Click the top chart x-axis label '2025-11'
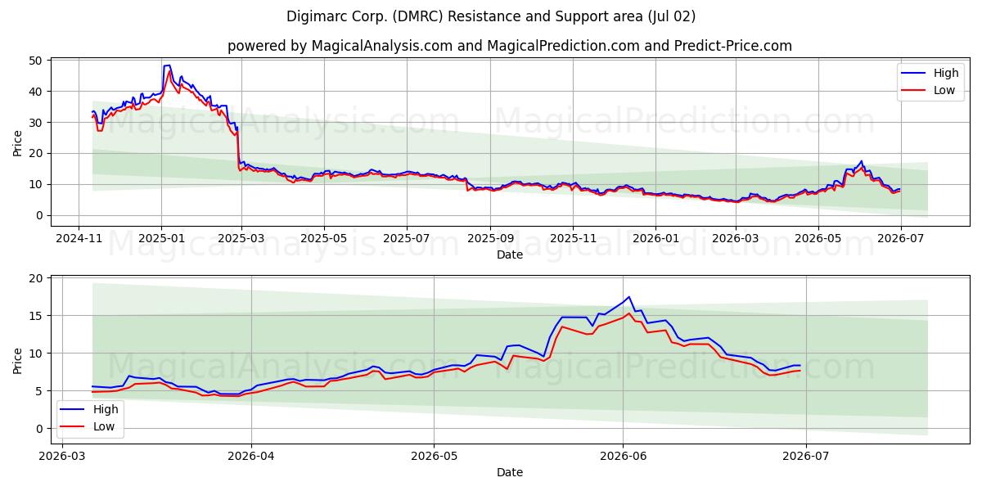Screen dimensions: 982x491 tap(573, 237)
